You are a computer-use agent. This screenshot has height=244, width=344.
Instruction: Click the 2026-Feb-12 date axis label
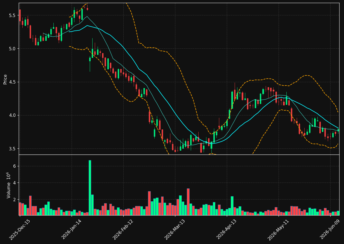point(123,230)
